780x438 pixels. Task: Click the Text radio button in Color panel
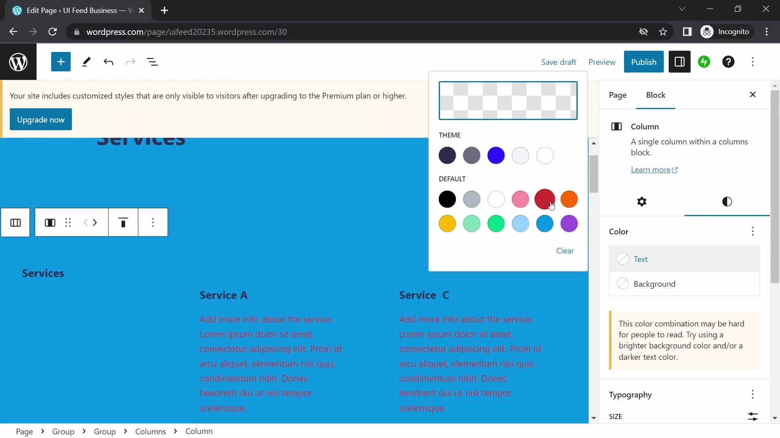pos(623,259)
